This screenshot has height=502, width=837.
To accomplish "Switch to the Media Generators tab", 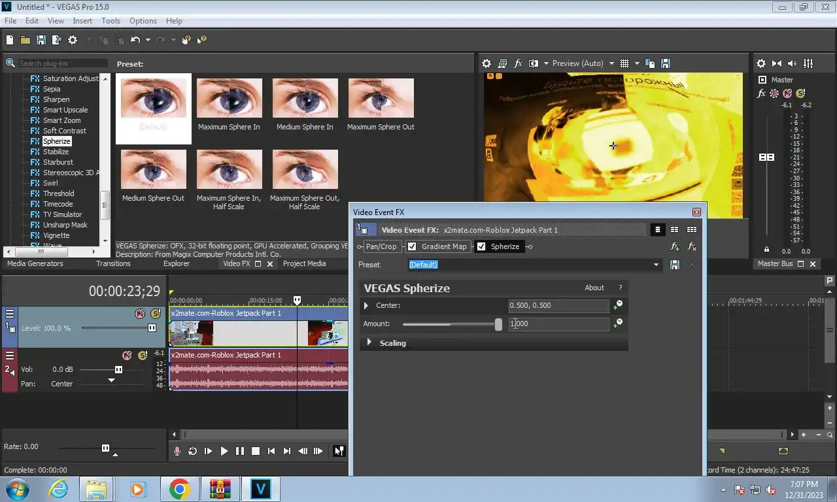I will pos(35,263).
